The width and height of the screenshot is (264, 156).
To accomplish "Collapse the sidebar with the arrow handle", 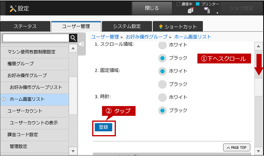I will (81, 44).
